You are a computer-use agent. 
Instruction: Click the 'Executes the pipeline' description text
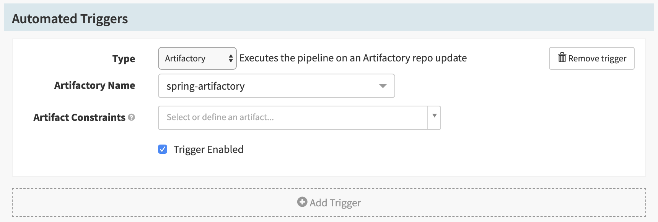[353, 58]
